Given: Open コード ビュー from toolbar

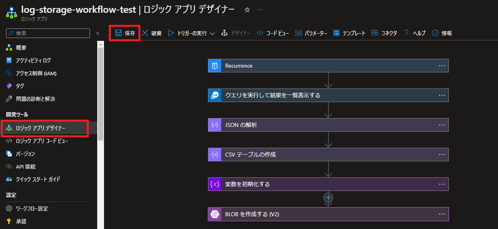Looking at the screenshot, I should [x=273, y=33].
